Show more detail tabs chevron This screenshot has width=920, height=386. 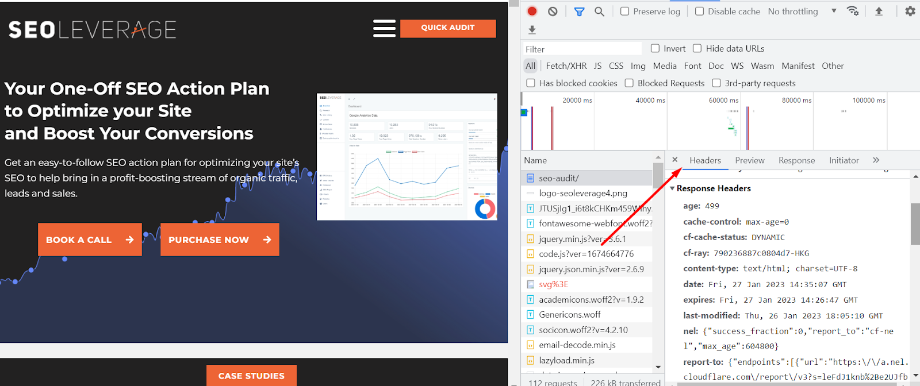pyautogui.click(x=876, y=160)
